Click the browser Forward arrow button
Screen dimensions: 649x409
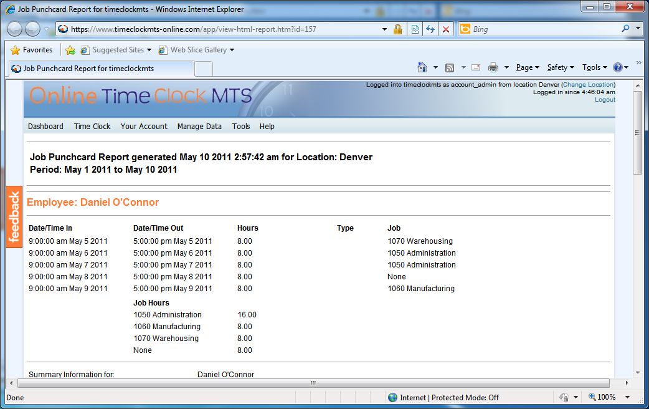click(x=32, y=29)
